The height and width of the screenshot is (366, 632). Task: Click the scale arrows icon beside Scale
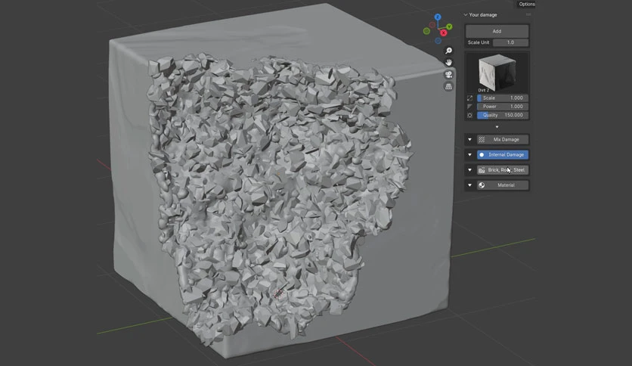(x=469, y=98)
